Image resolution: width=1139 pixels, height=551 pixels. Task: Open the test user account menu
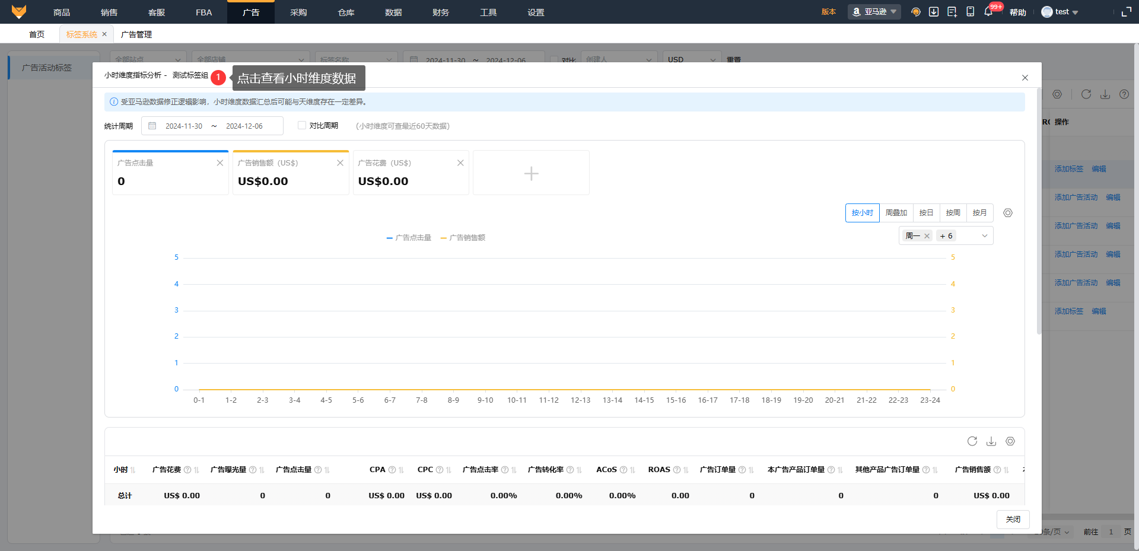tap(1061, 12)
